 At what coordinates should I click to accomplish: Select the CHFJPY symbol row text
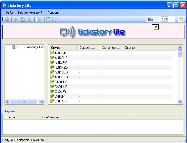click(60, 96)
